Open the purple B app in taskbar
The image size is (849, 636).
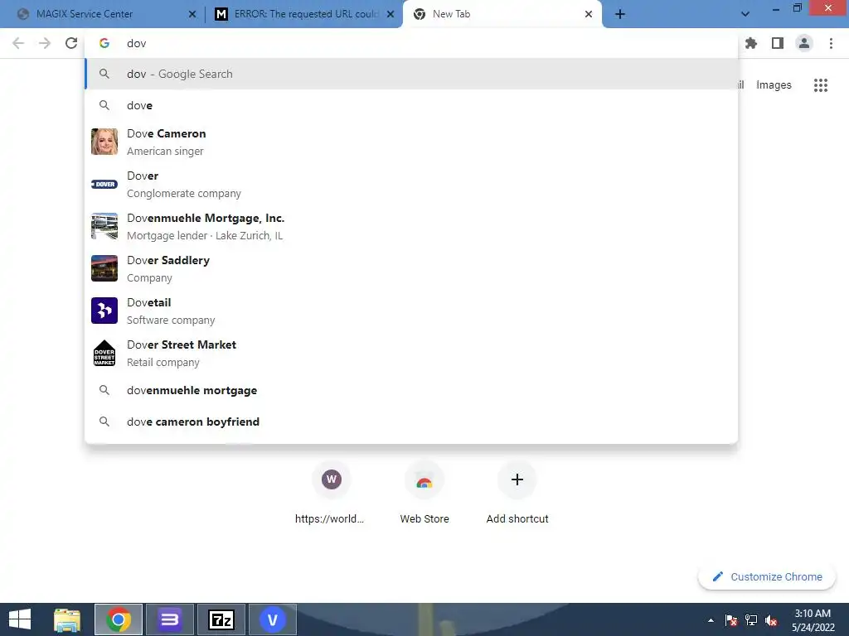pos(169,619)
